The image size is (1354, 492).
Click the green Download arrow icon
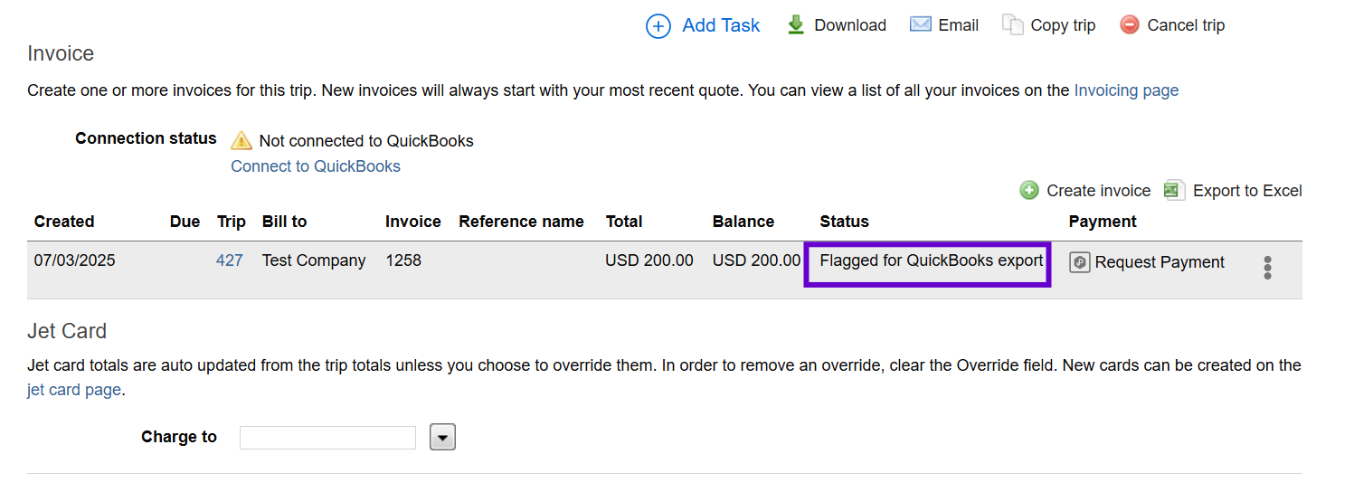pyautogui.click(x=796, y=25)
